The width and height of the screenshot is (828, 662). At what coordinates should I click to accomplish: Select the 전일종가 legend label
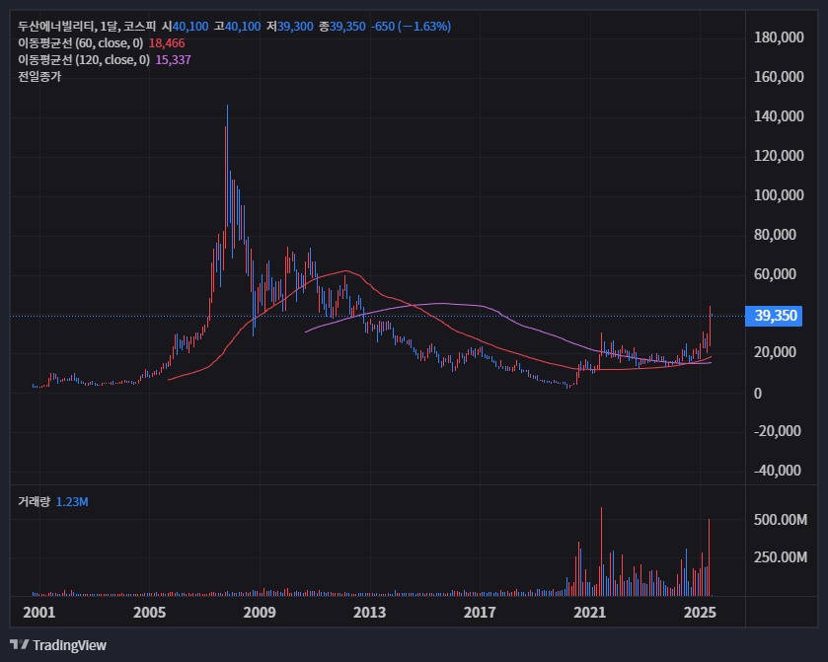(x=39, y=77)
